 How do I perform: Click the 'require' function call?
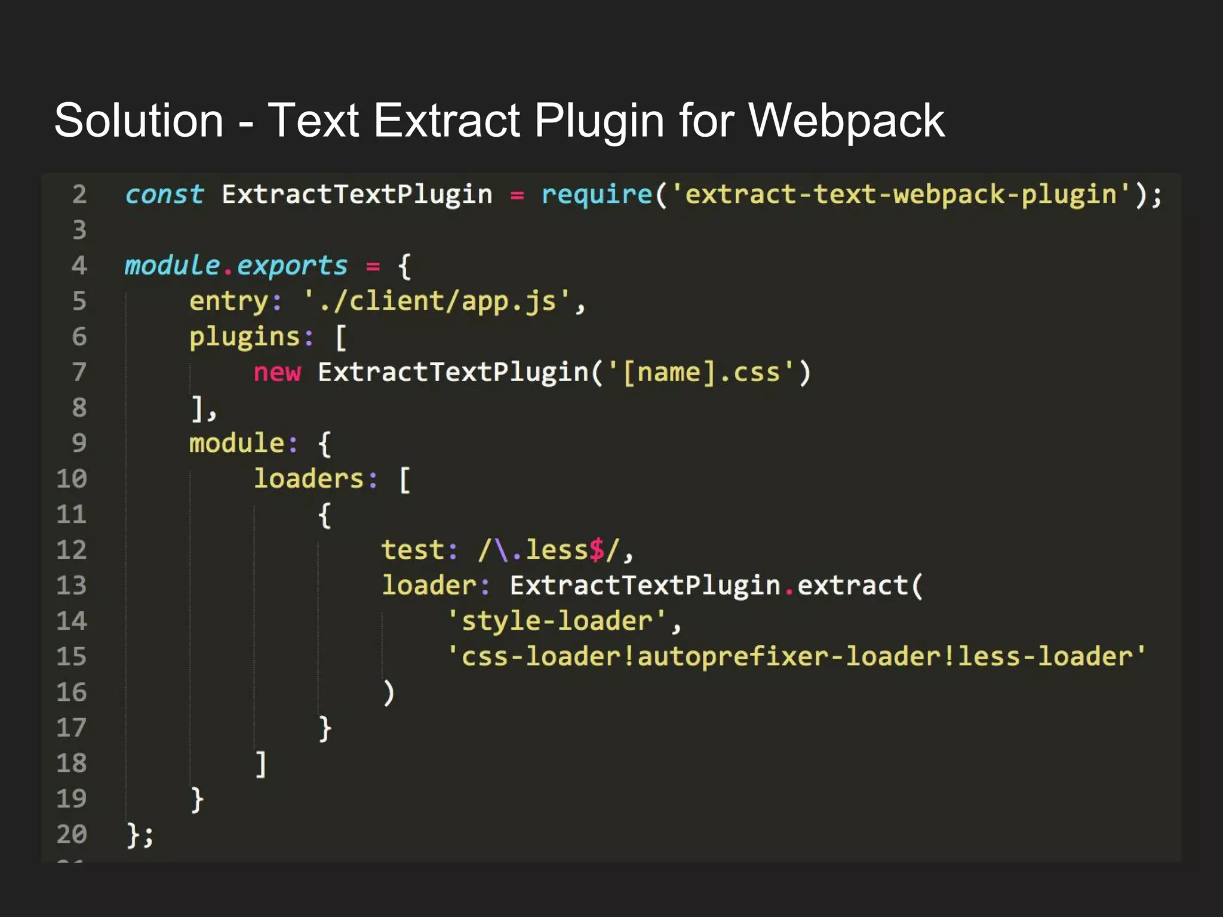pos(596,195)
